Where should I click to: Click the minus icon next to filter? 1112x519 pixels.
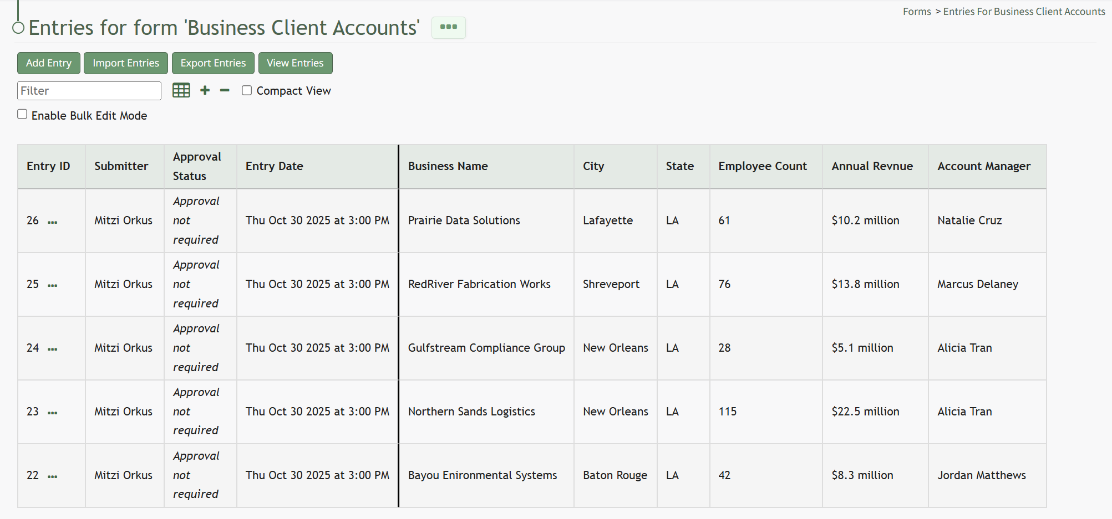(225, 90)
